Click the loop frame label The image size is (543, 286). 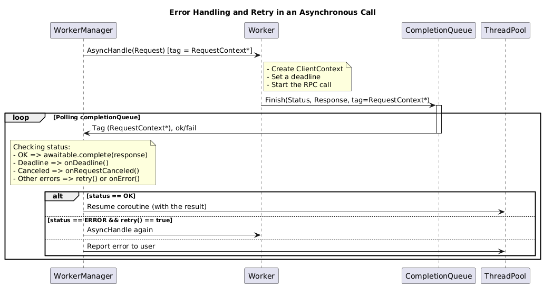tap(21, 117)
